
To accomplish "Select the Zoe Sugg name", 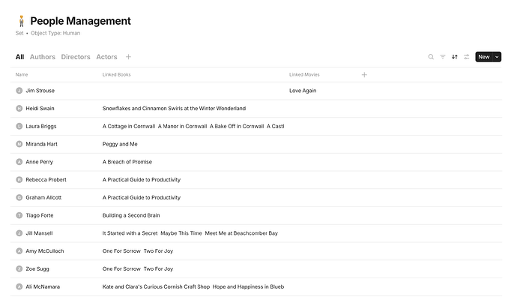I will click(37, 268).
